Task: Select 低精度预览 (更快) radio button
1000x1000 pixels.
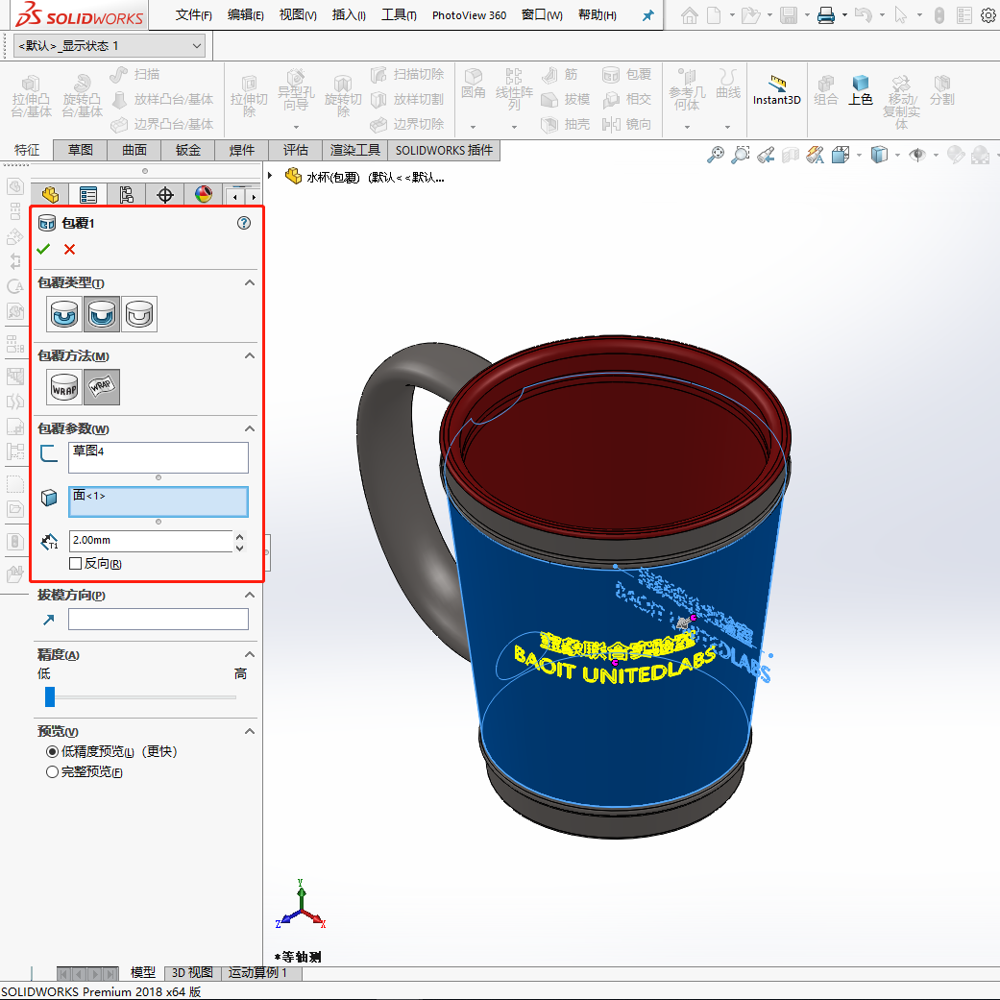Action: point(52,751)
